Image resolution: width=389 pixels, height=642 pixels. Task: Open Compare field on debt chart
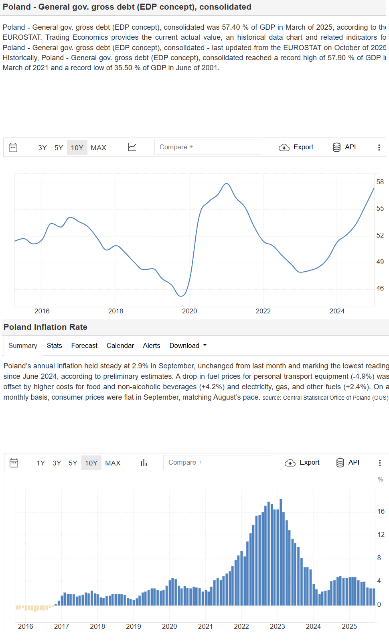tap(208, 147)
